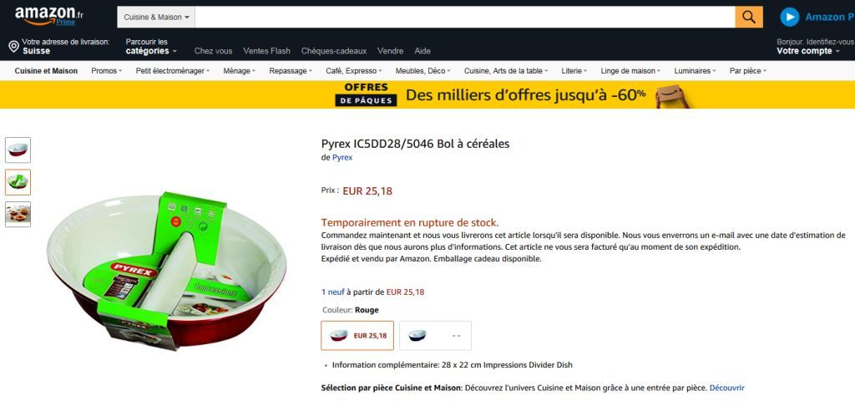Select the packaged bowl green-label thumbnail

18,182
